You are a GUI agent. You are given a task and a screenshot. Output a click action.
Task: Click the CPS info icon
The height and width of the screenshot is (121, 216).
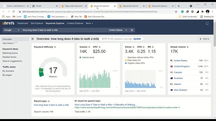coord(144,47)
